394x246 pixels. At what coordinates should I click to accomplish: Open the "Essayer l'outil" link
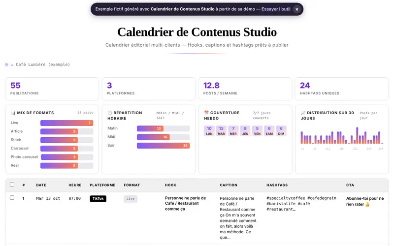(276, 9)
